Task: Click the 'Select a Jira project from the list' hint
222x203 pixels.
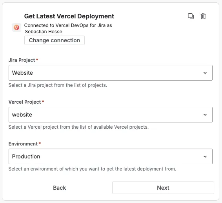Action: [58, 85]
